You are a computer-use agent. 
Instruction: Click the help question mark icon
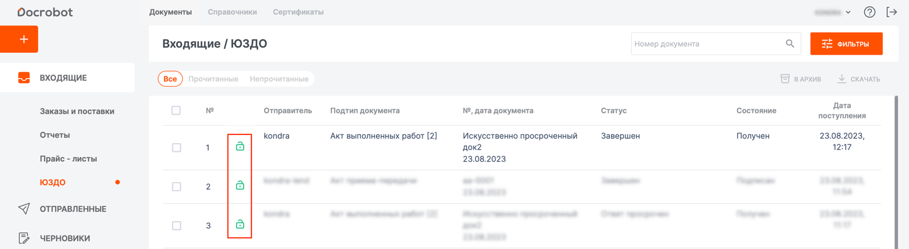pyautogui.click(x=869, y=12)
